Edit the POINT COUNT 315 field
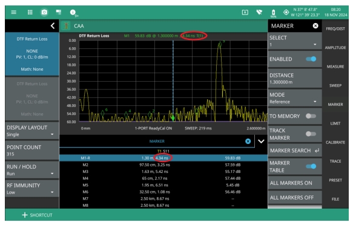This screenshot has height=225, width=353. click(x=32, y=151)
